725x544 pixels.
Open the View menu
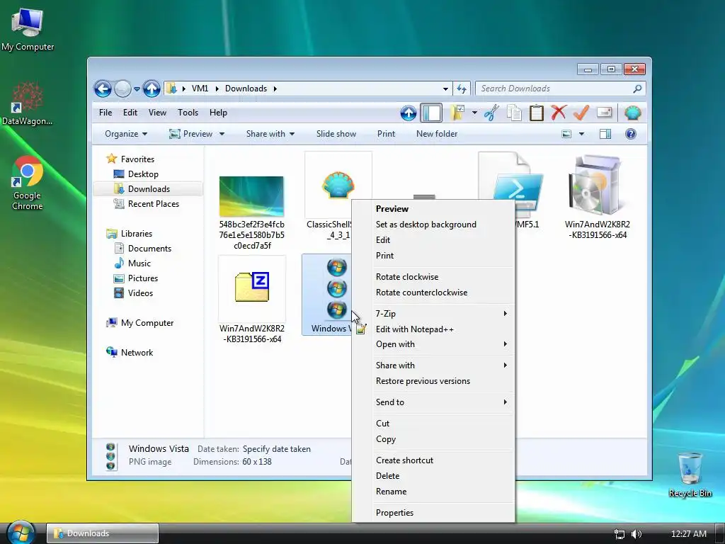coord(157,113)
